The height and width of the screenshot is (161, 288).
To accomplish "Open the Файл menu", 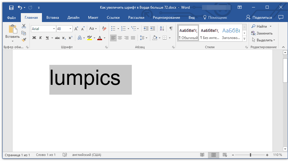I will [x=11, y=18].
